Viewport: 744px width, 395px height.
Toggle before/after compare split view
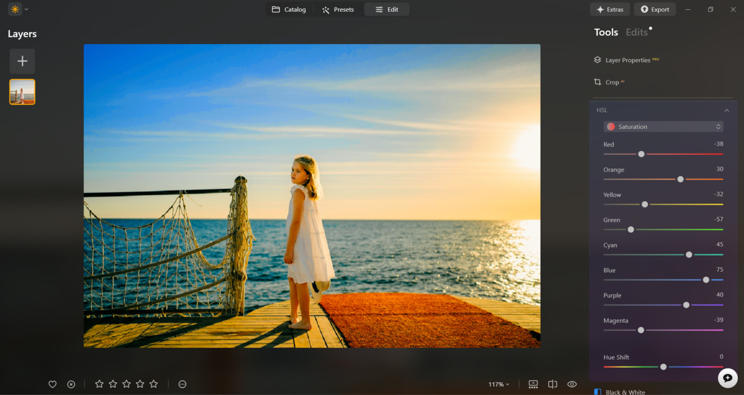(552, 384)
